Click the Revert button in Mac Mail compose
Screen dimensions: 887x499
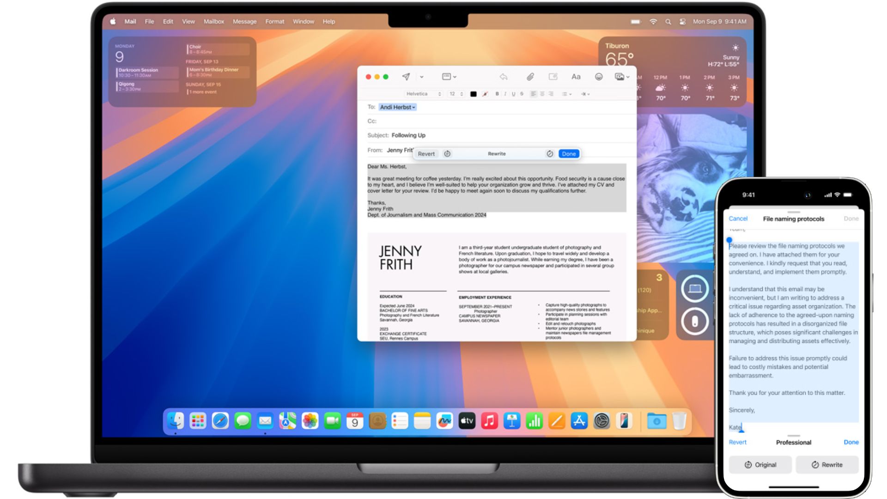click(426, 153)
